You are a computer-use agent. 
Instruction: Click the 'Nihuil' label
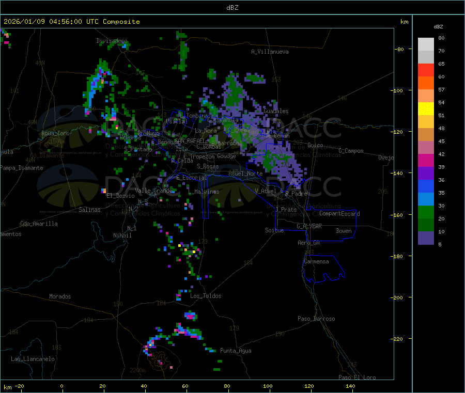pyautogui.click(x=122, y=235)
